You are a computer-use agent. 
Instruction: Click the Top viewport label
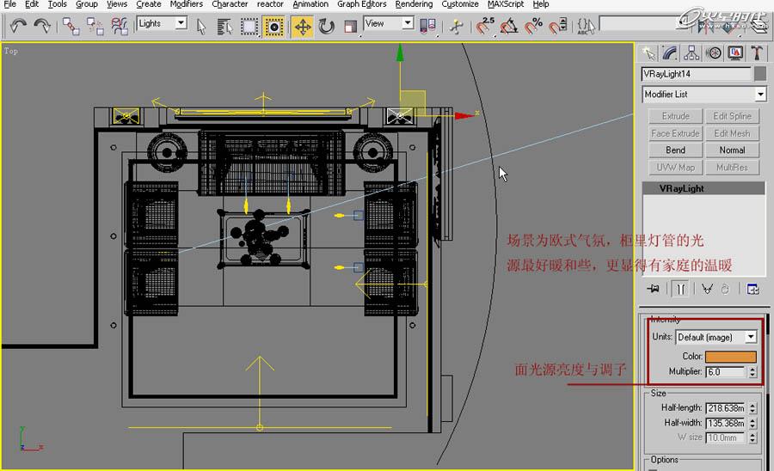point(11,51)
